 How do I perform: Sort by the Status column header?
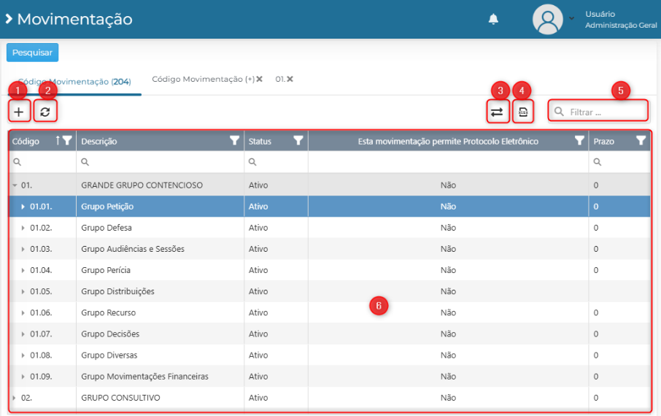pyautogui.click(x=260, y=142)
